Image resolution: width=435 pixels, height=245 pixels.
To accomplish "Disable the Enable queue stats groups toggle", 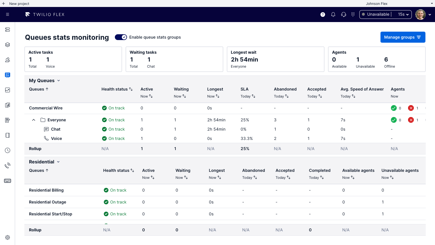I will 121,37.
